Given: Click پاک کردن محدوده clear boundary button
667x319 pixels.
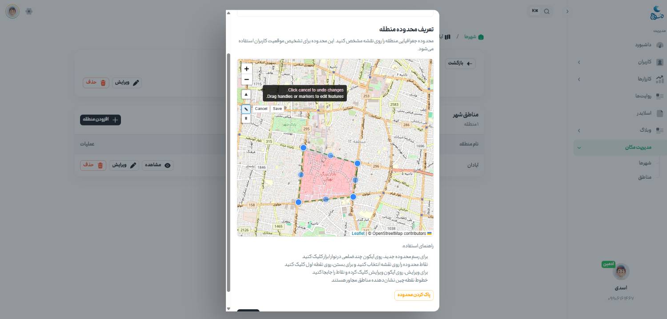Looking at the screenshot, I should [x=414, y=295].
